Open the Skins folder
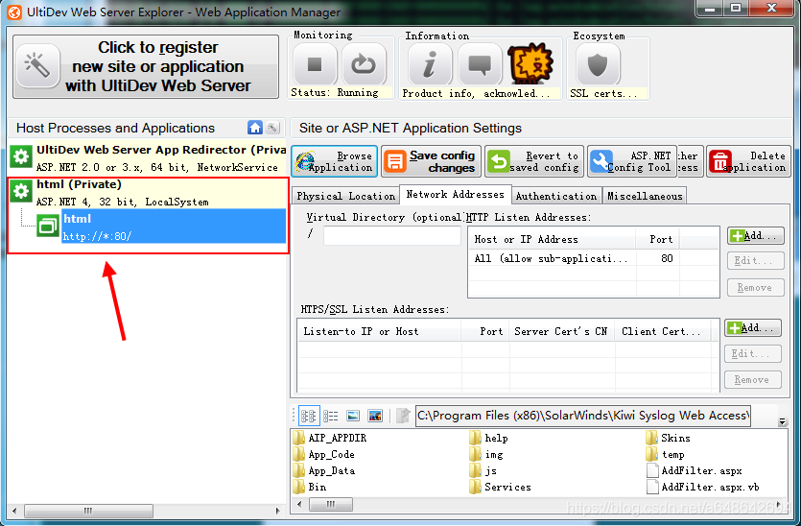 click(669, 438)
